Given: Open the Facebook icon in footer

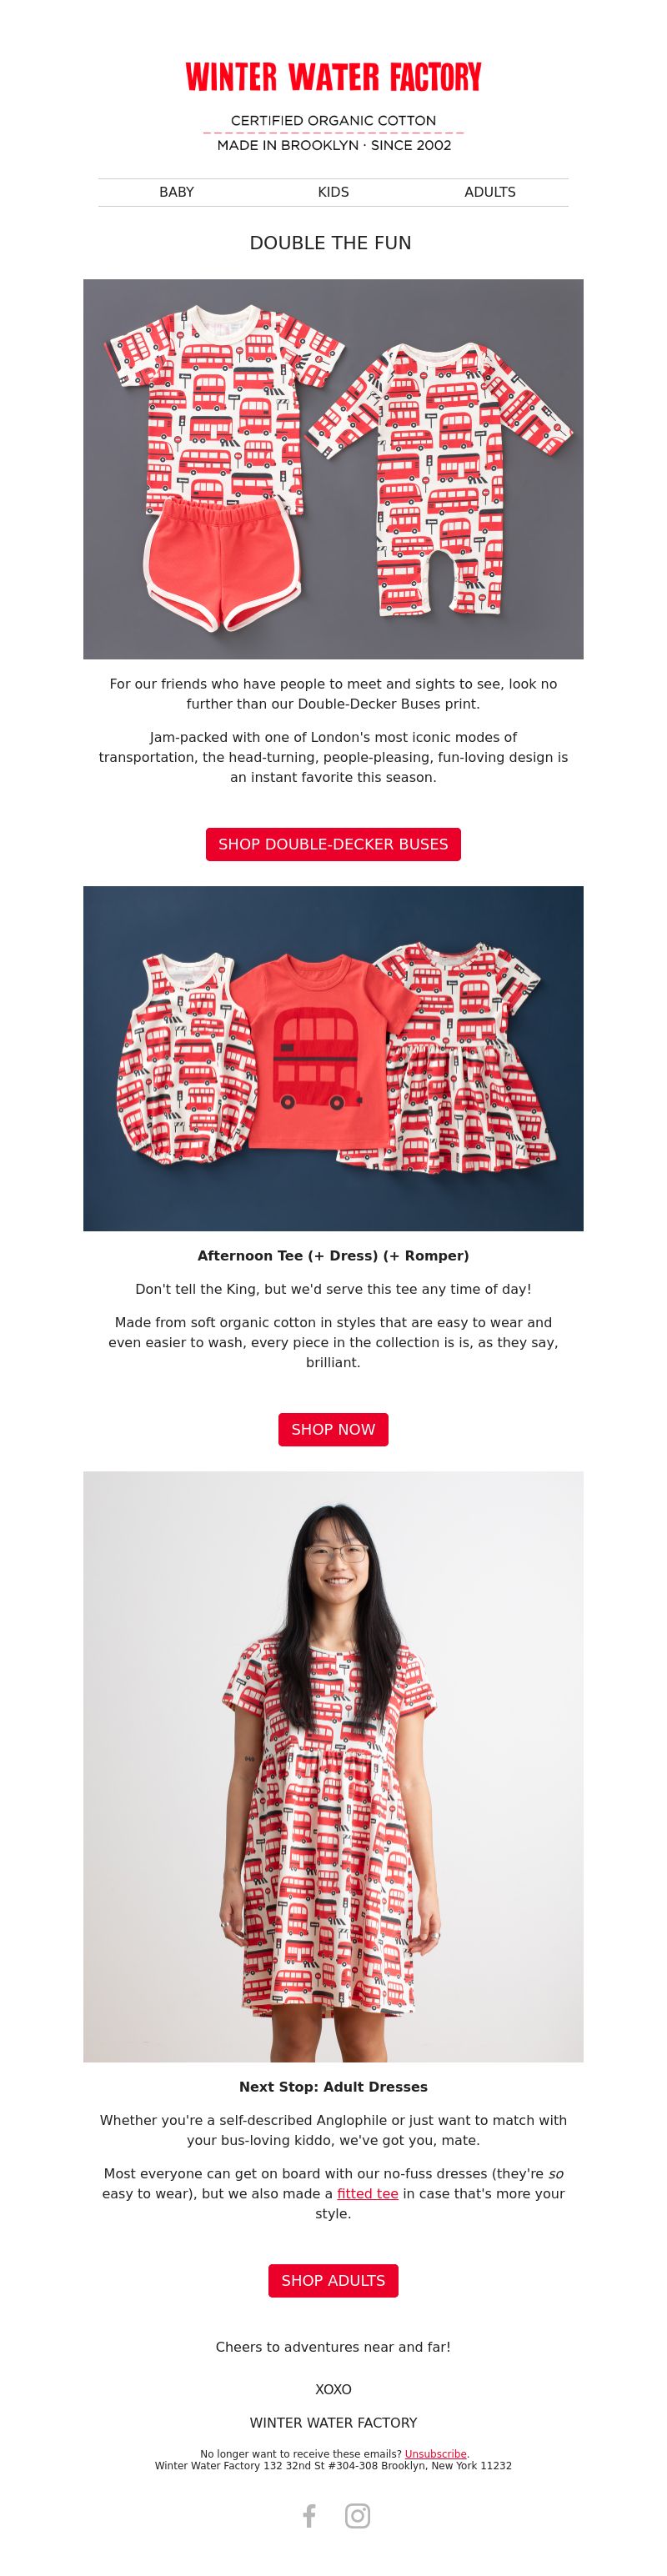Looking at the screenshot, I should 309,2515.
